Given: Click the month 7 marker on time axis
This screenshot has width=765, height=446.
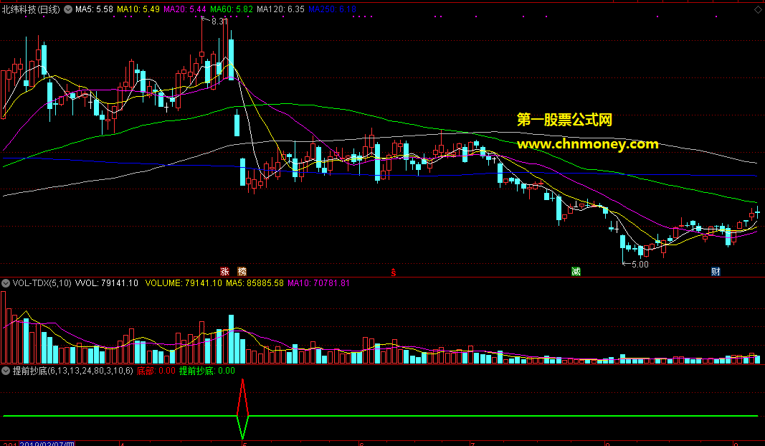Looking at the screenshot, I should [472, 444].
